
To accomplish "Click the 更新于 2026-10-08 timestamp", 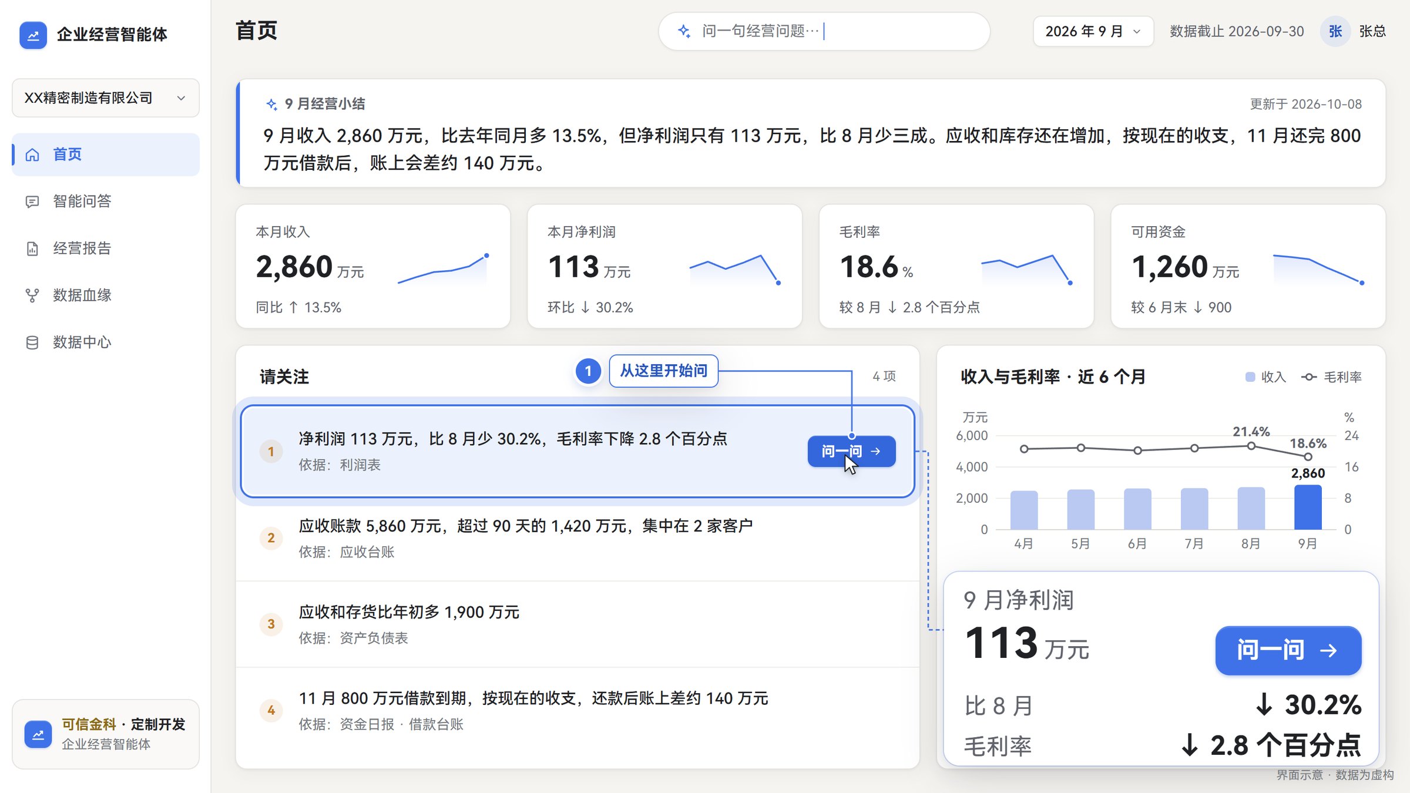I will [x=1305, y=105].
